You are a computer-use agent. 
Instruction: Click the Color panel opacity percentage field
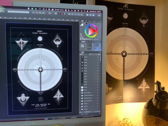[x=97, y=39]
